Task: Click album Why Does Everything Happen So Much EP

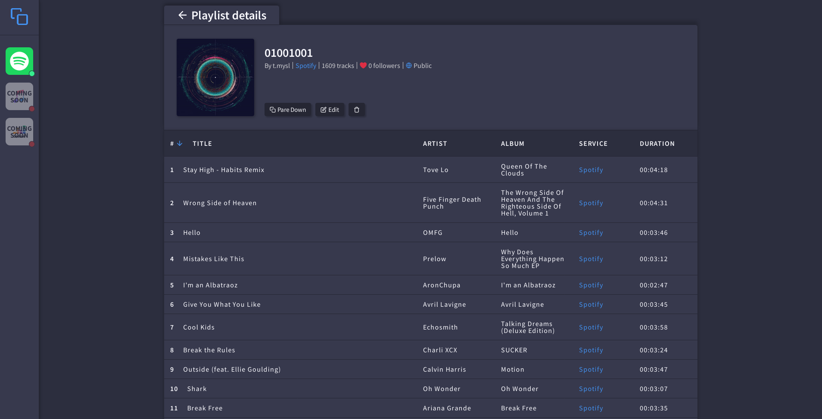Action: [x=532, y=259]
